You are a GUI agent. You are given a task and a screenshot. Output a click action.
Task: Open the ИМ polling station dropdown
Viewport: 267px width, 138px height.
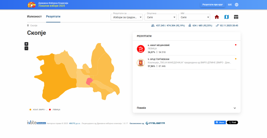click(194, 17)
